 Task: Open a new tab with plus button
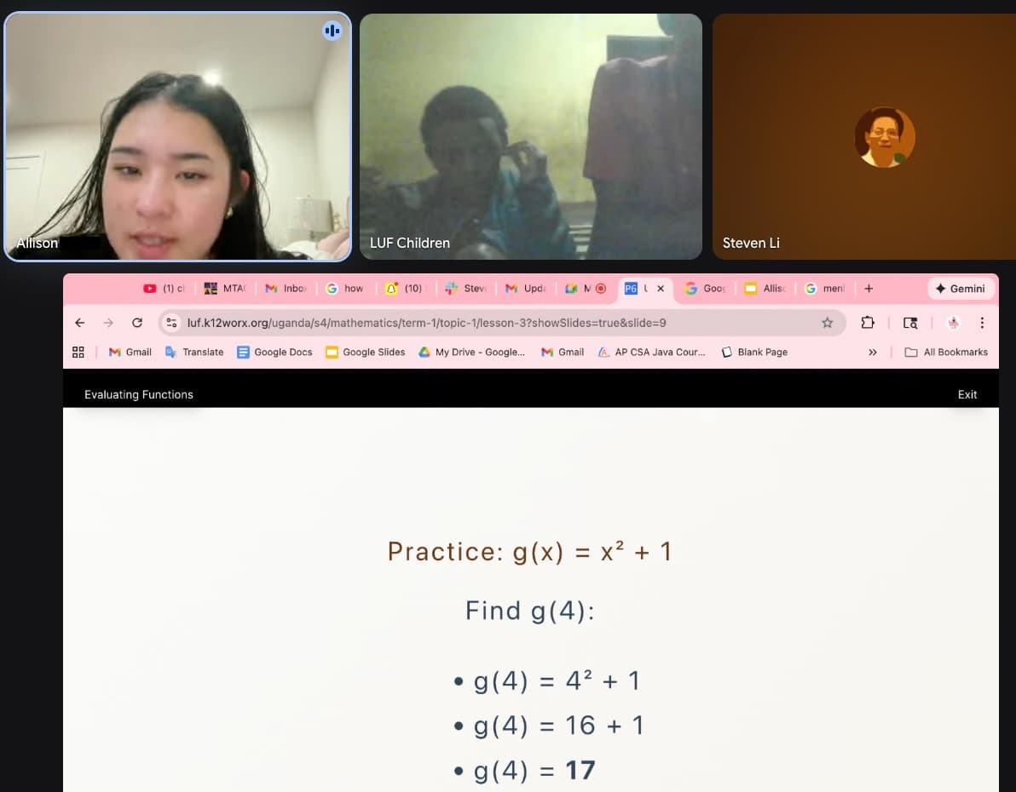(869, 288)
